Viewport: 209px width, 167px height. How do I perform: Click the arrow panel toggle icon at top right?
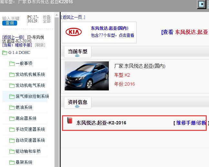point(202,4)
